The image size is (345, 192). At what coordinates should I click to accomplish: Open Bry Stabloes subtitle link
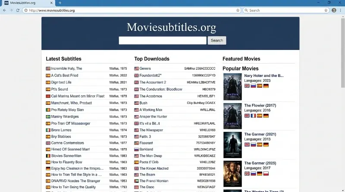[x=61, y=137]
